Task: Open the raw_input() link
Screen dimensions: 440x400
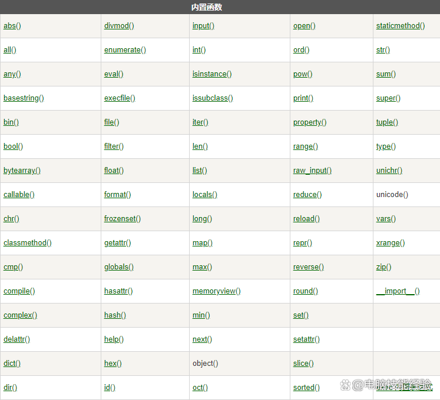Action: tap(312, 171)
